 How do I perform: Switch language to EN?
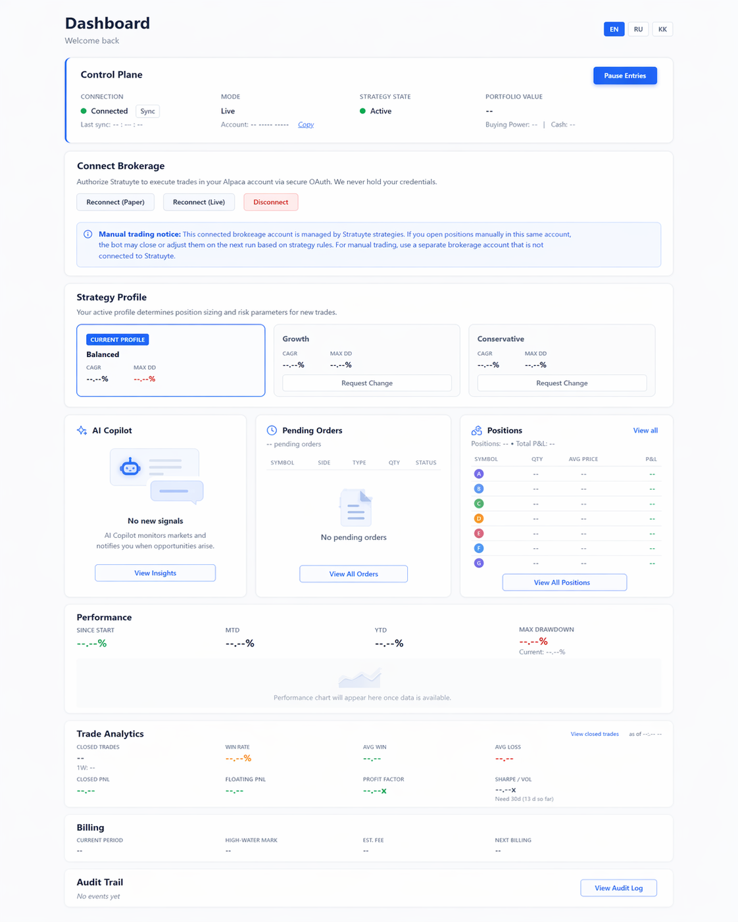(614, 30)
